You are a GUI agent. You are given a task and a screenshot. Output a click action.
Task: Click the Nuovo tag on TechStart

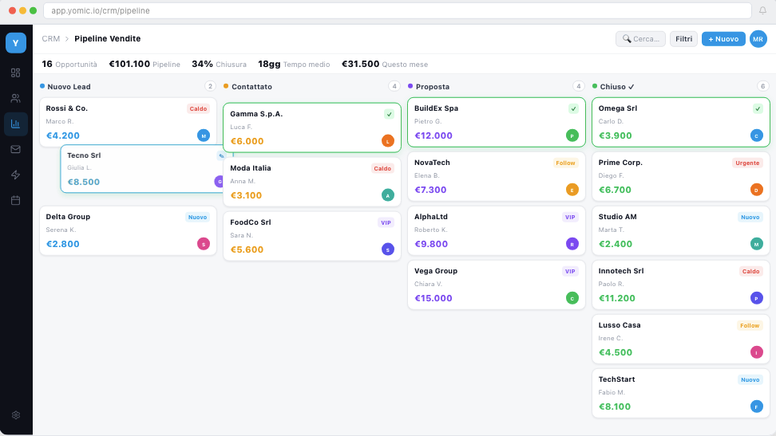coord(750,379)
